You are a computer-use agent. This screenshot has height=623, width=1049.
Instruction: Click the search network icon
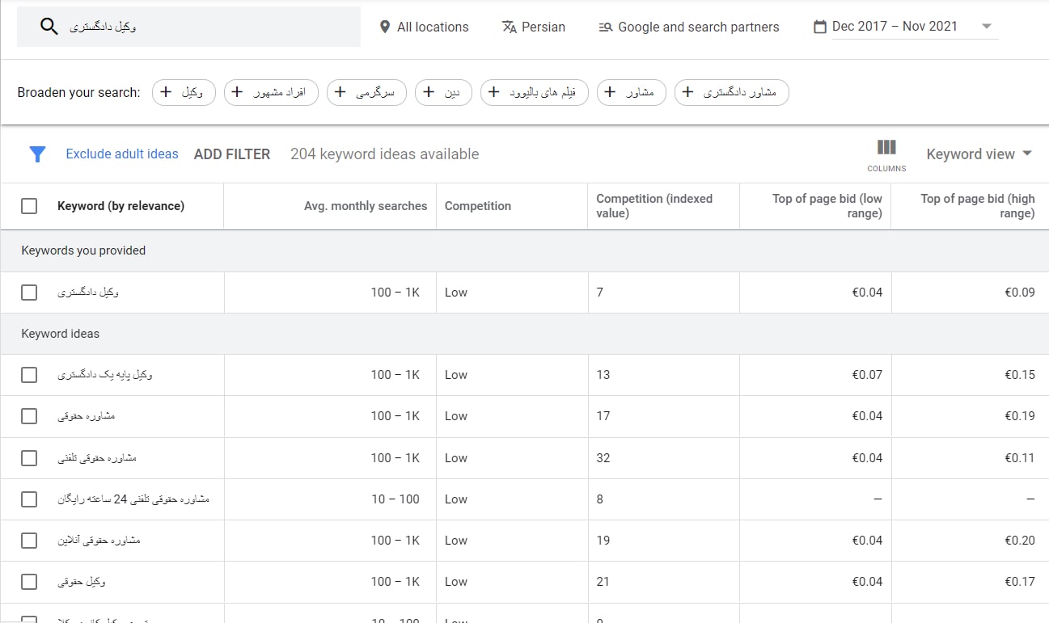[x=605, y=27]
